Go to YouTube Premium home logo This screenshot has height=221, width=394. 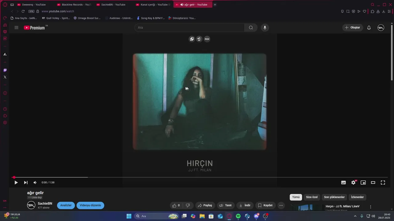coord(35,28)
